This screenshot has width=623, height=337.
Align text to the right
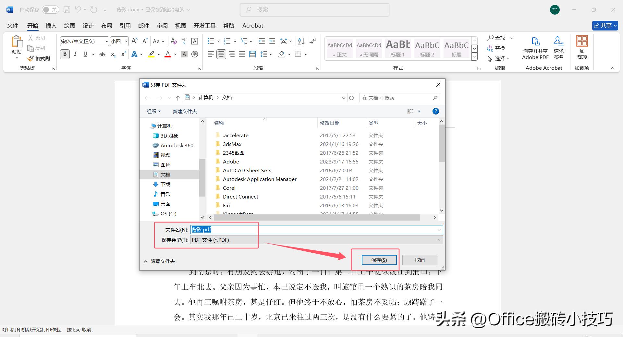(232, 54)
